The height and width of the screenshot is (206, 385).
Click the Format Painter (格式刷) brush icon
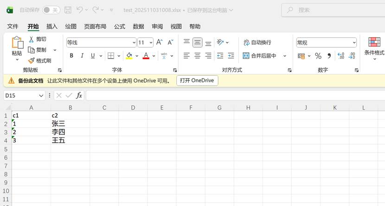pos(32,60)
